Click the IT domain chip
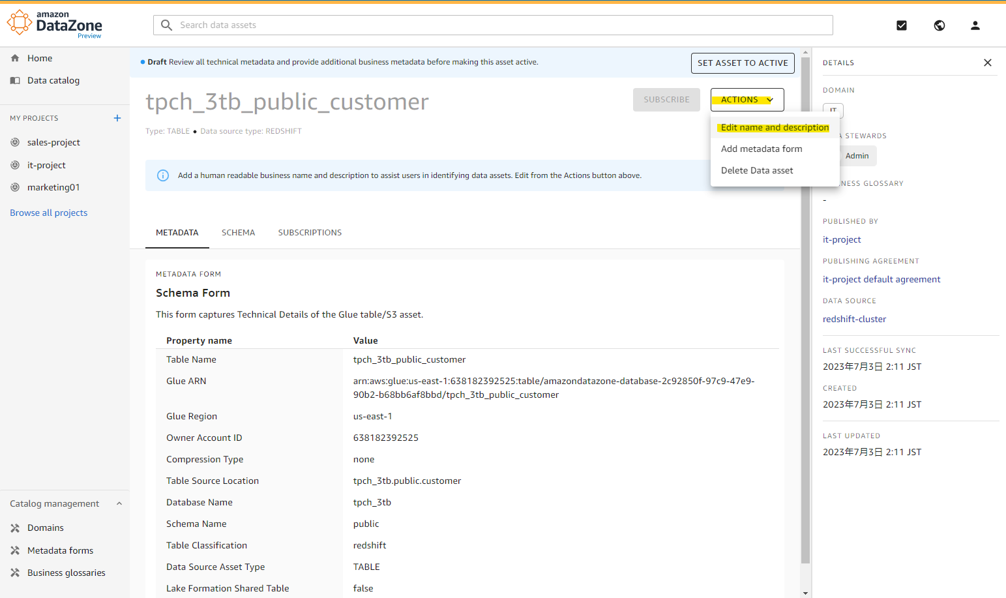This screenshot has width=1006, height=598. [x=833, y=110]
